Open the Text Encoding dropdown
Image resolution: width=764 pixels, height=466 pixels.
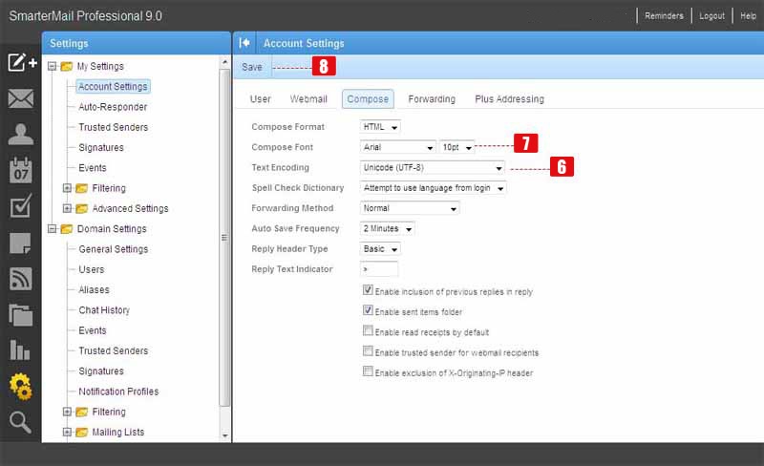coord(433,167)
